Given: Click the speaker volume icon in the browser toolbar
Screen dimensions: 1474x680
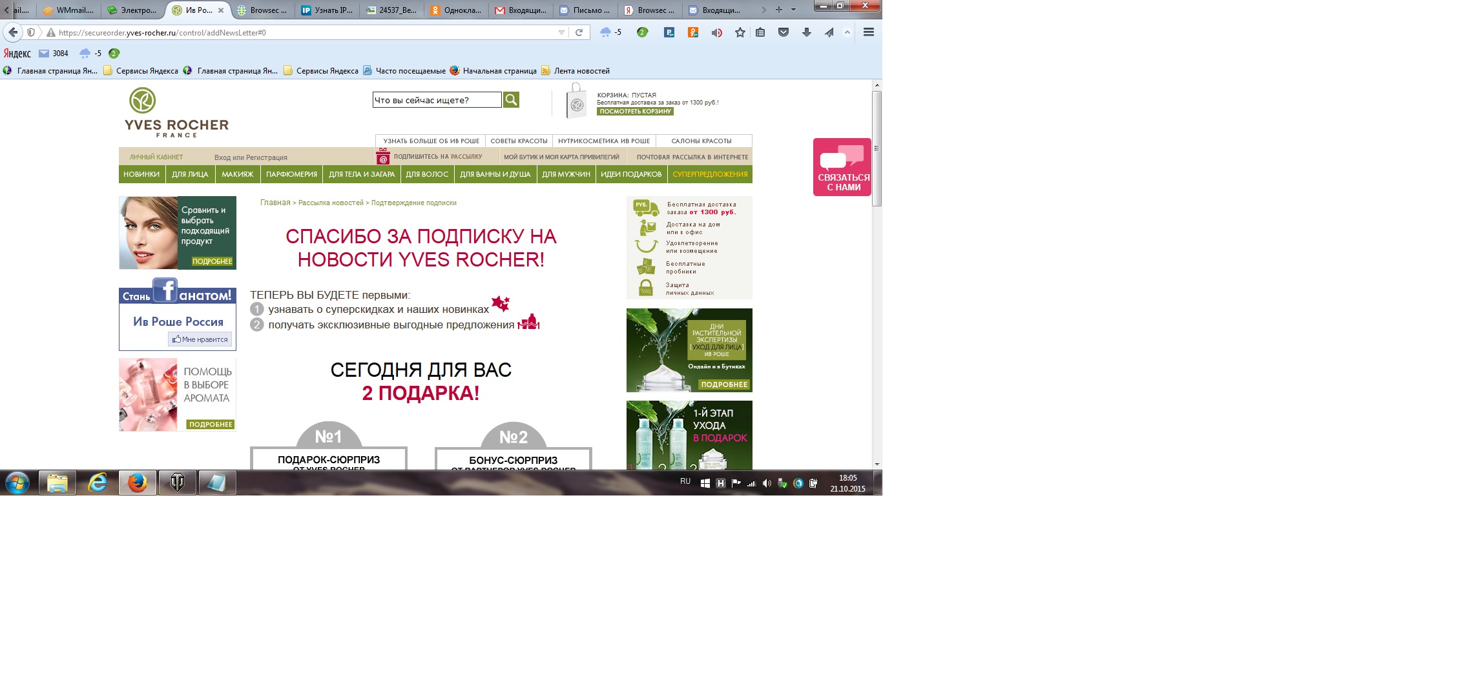Looking at the screenshot, I should coord(716,32).
